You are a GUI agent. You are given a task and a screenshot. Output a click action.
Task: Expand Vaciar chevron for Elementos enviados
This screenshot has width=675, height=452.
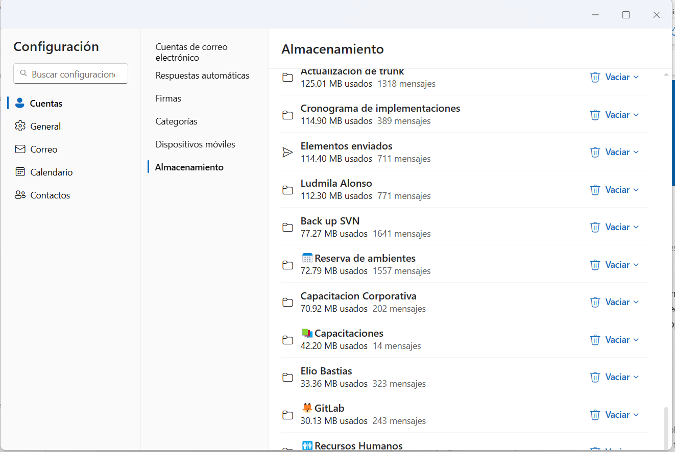[636, 152]
